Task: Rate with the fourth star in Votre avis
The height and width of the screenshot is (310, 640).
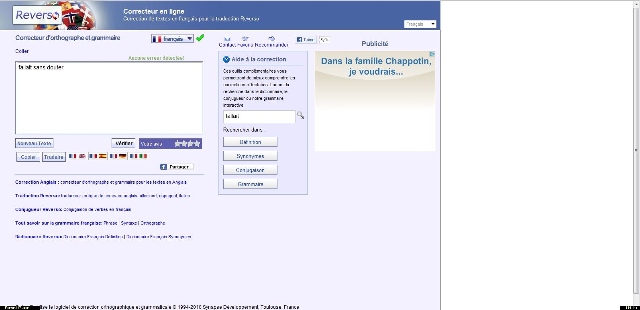Action: click(x=197, y=144)
